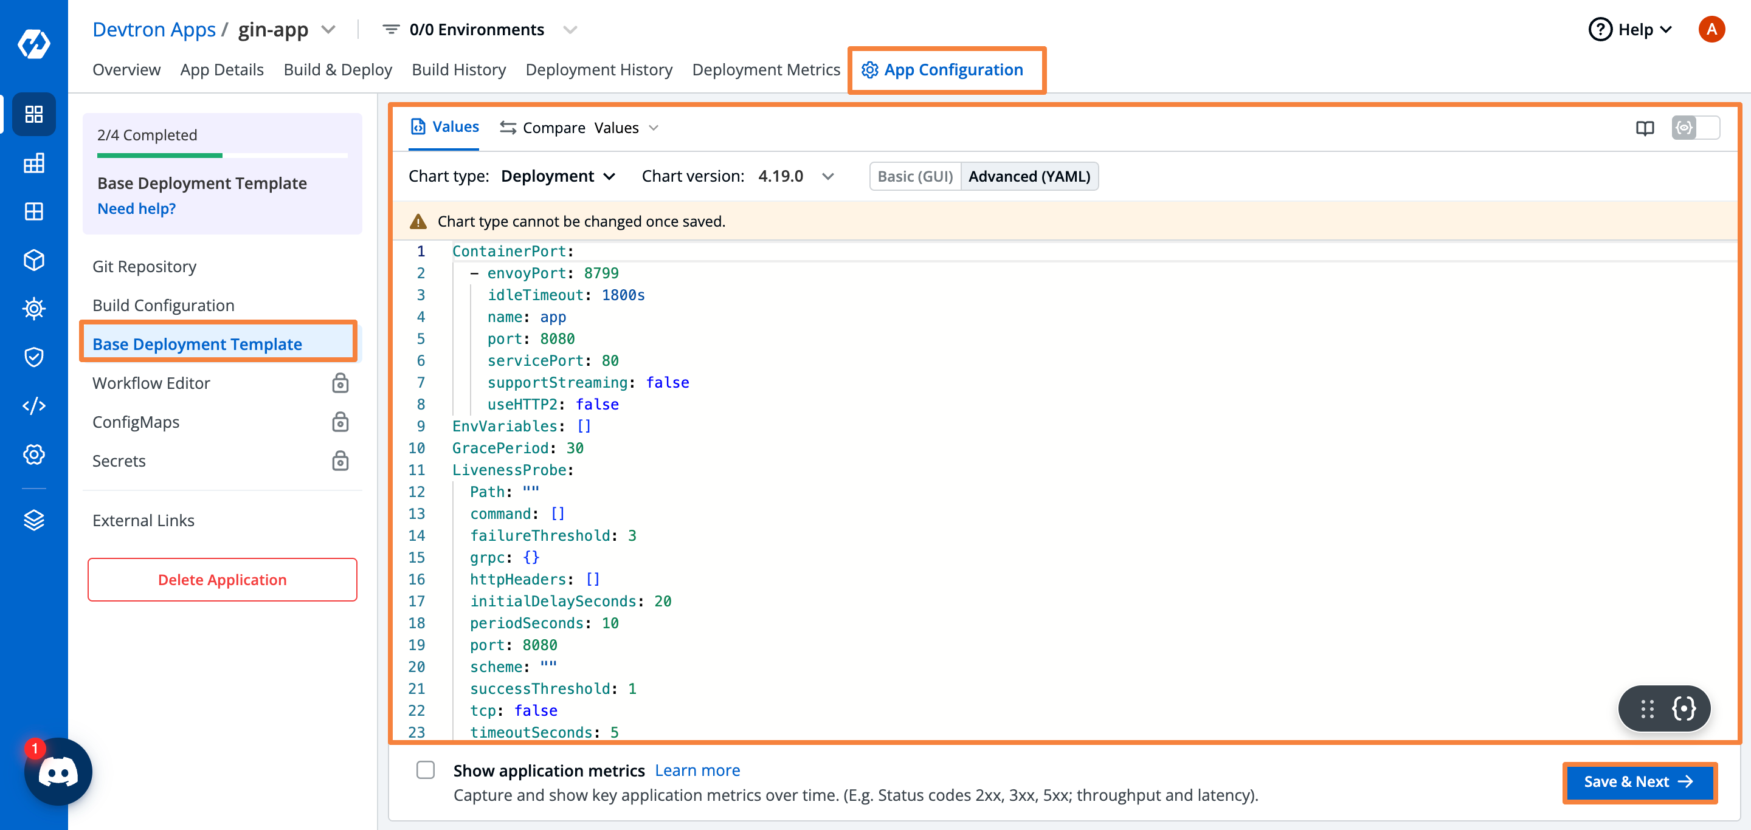The width and height of the screenshot is (1751, 830).
Task: Click the Delete Application button
Action: click(223, 580)
